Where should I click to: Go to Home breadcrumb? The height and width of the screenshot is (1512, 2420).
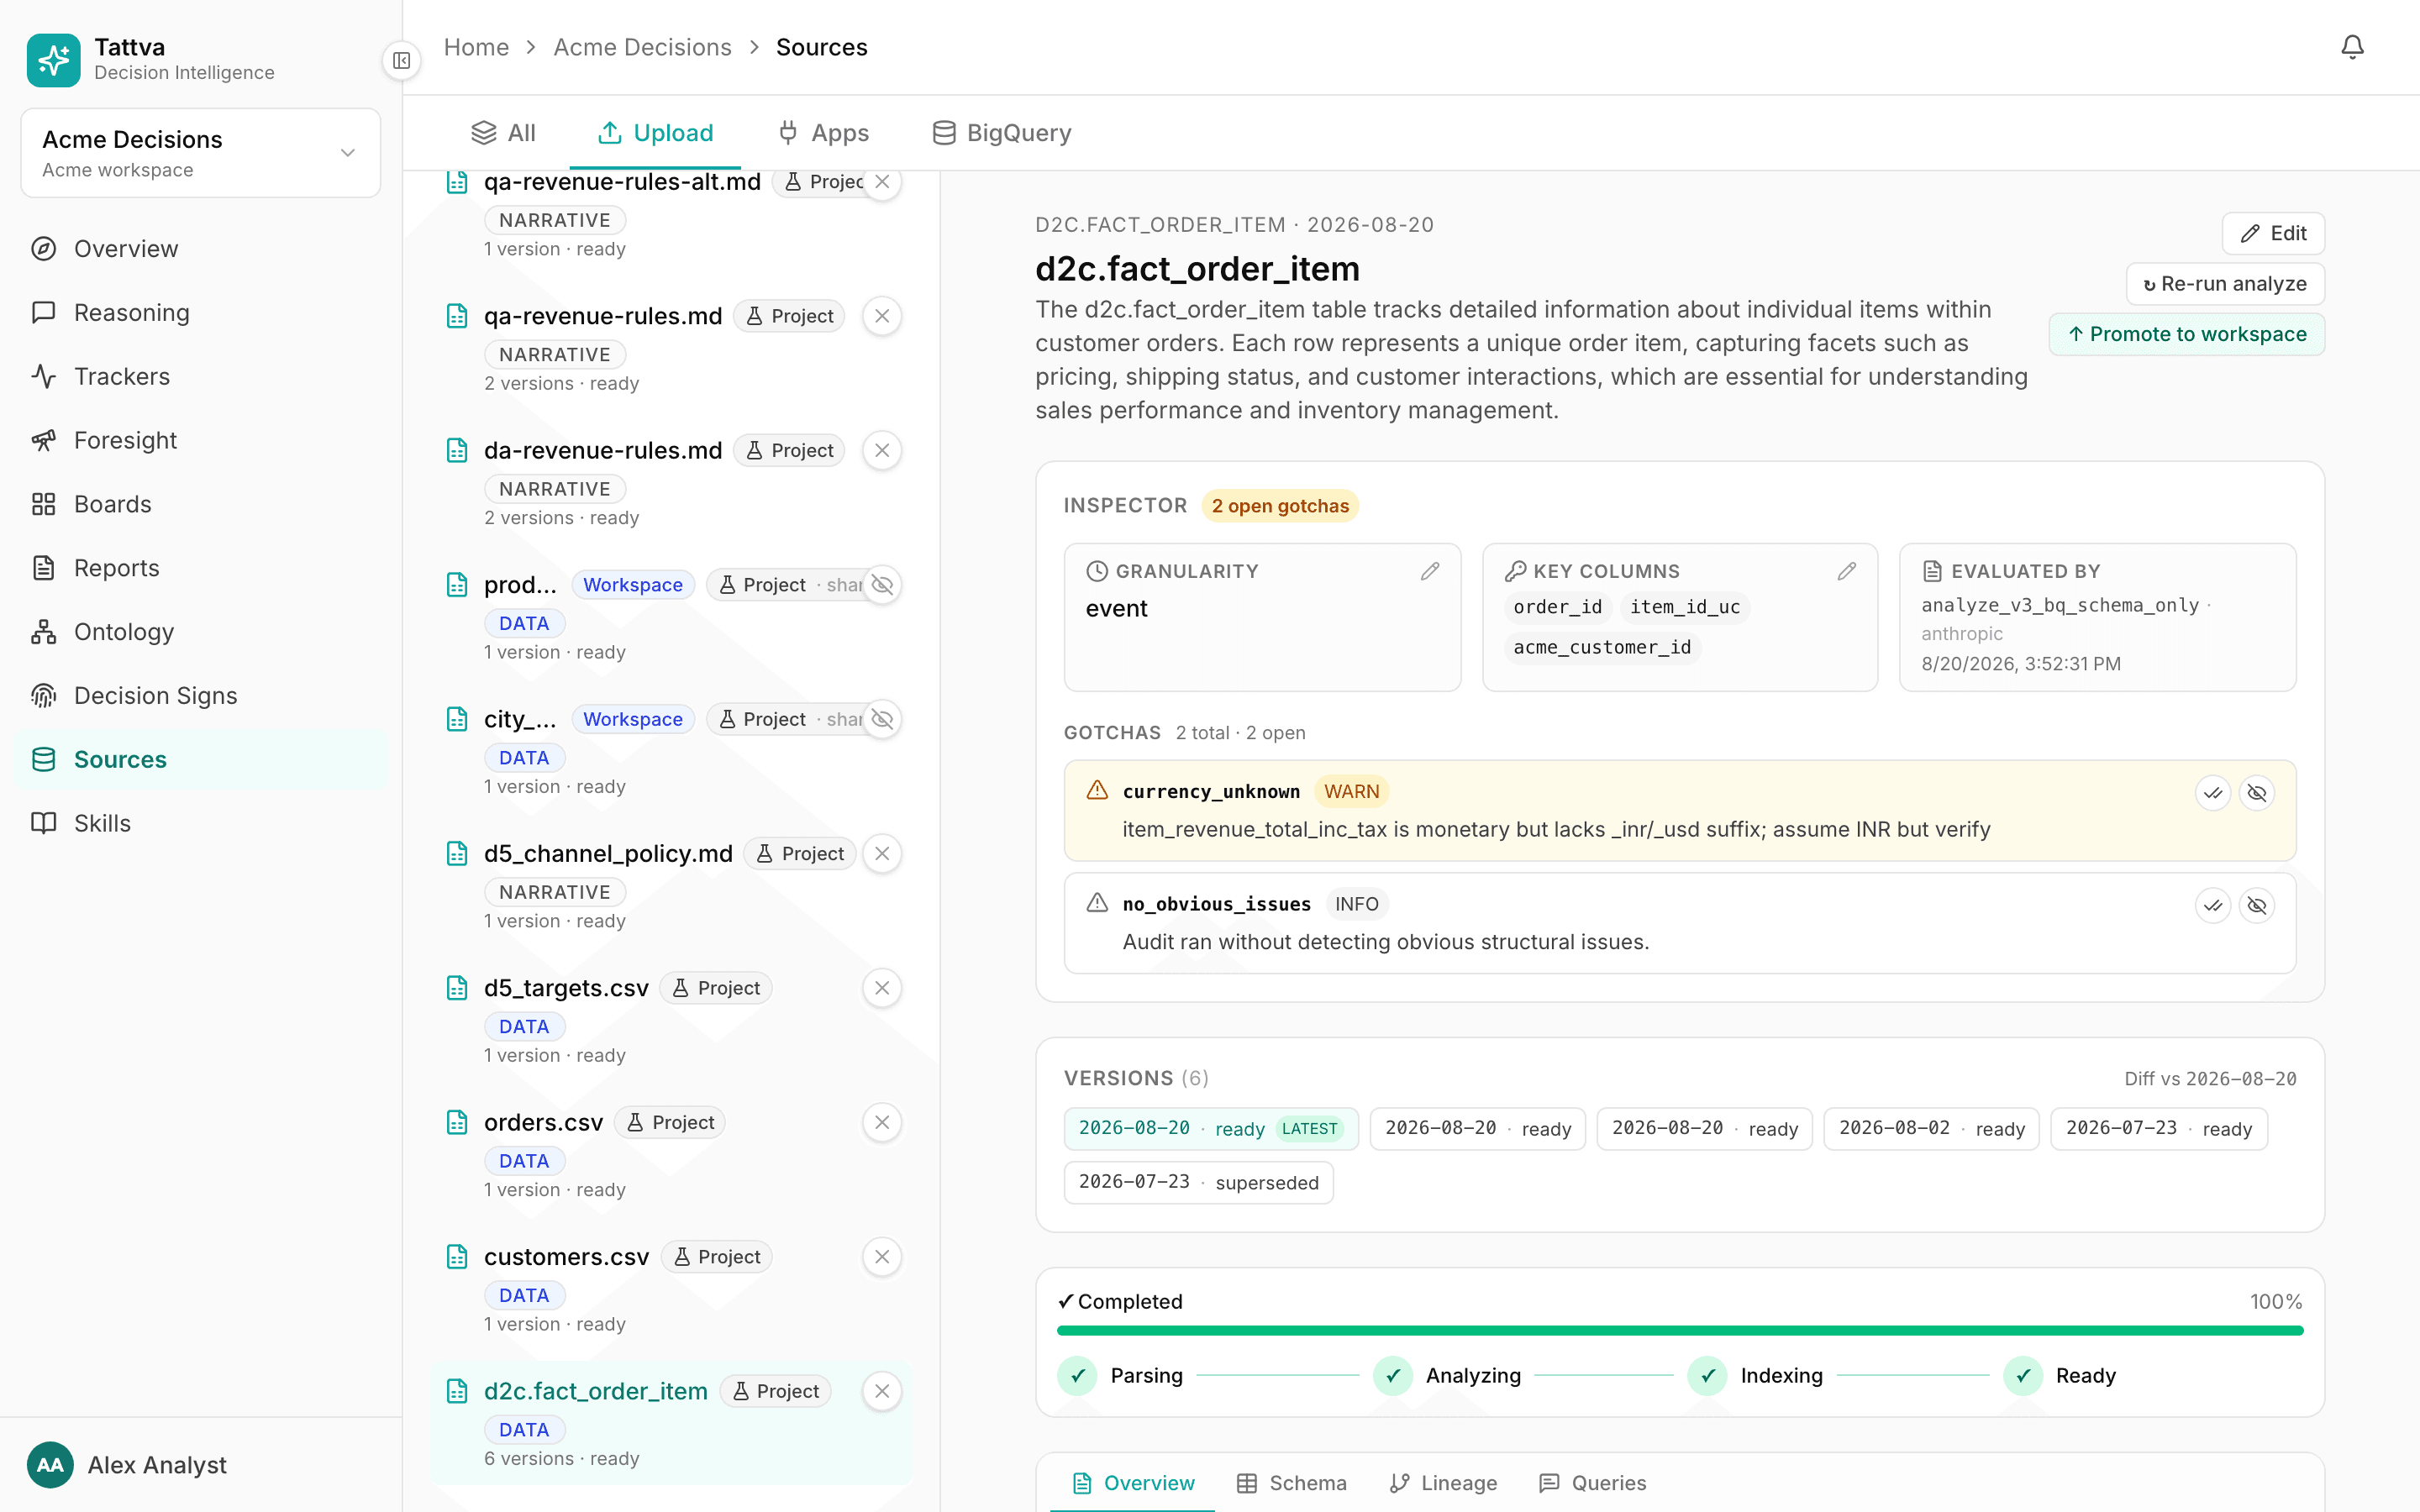click(476, 47)
